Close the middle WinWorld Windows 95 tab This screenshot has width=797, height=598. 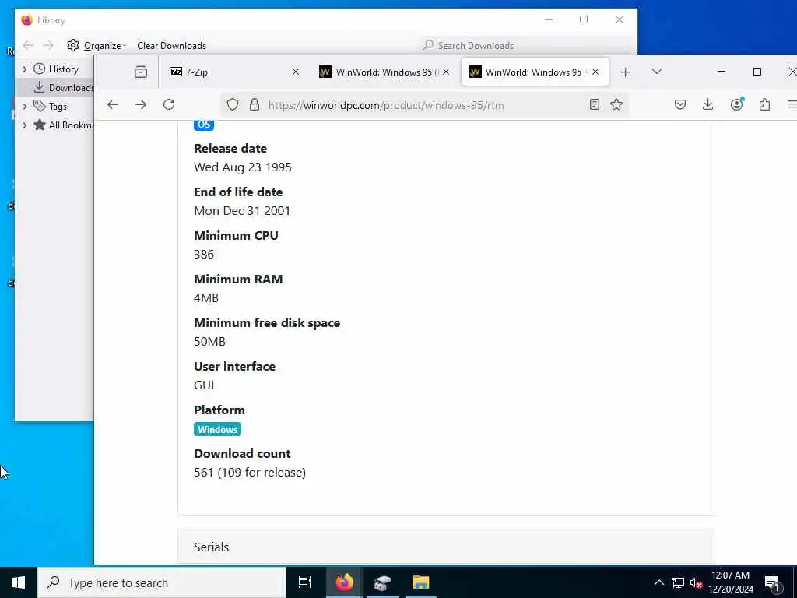click(446, 72)
